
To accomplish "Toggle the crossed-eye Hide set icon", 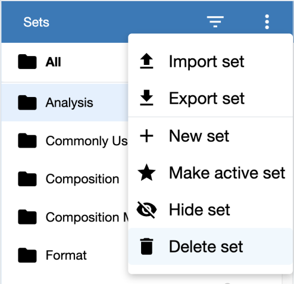I will [146, 210].
